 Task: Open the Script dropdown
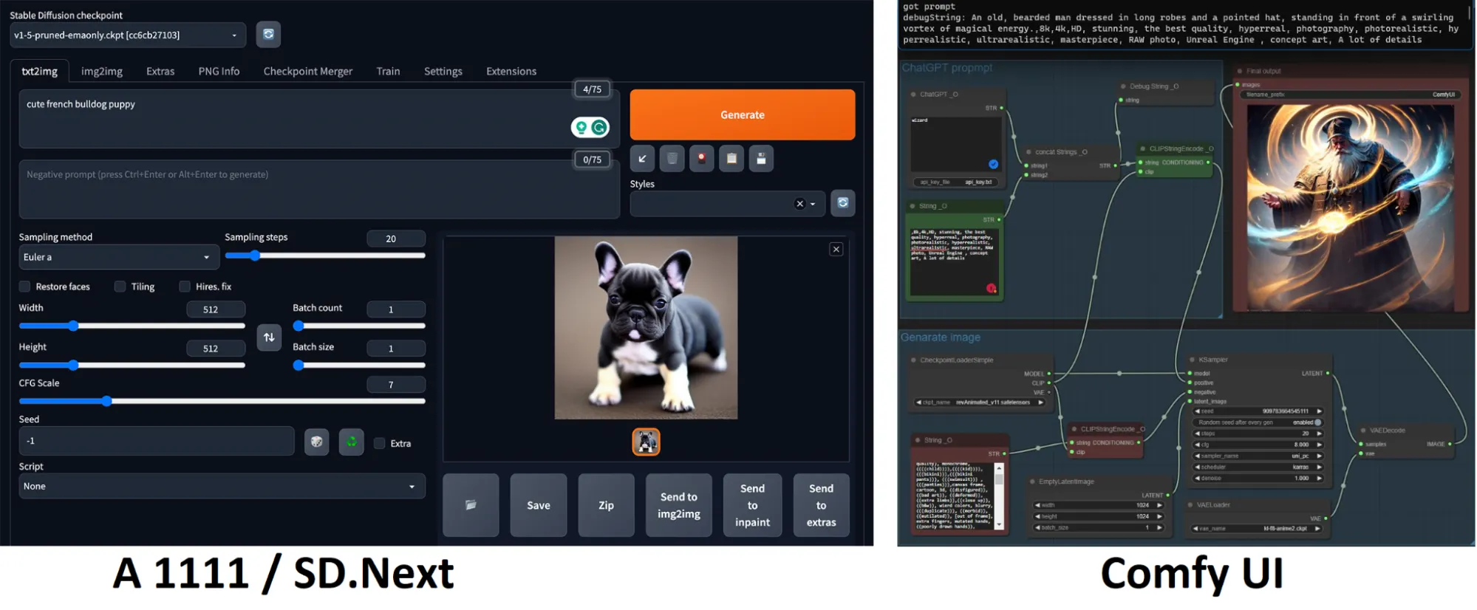click(x=222, y=486)
